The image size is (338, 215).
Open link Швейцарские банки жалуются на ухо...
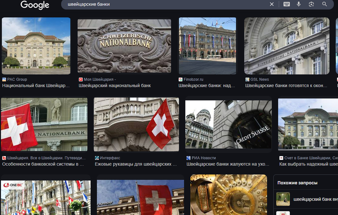pyautogui.click(x=228, y=164)
